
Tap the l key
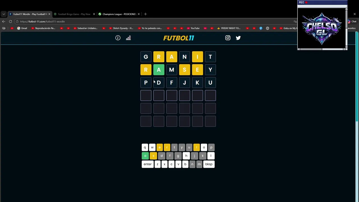coord(211,156)
